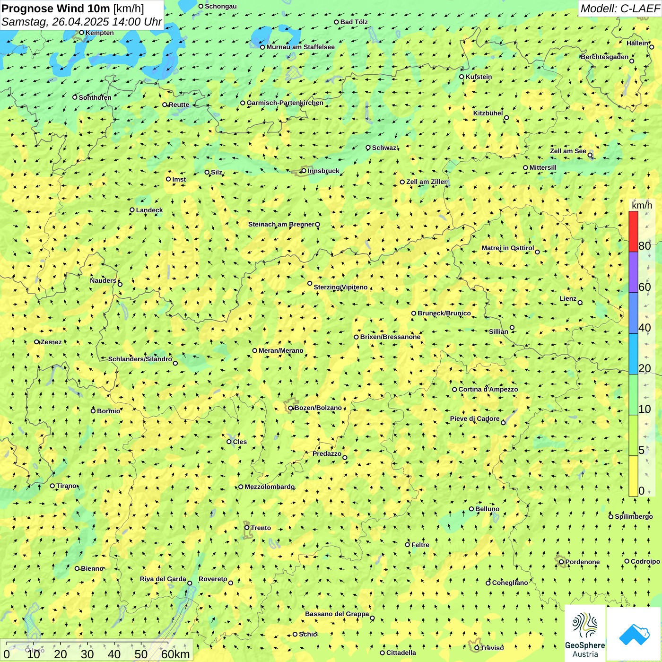Click the blue cloud logo in the corner
The image size is (662, 662).
634,634
